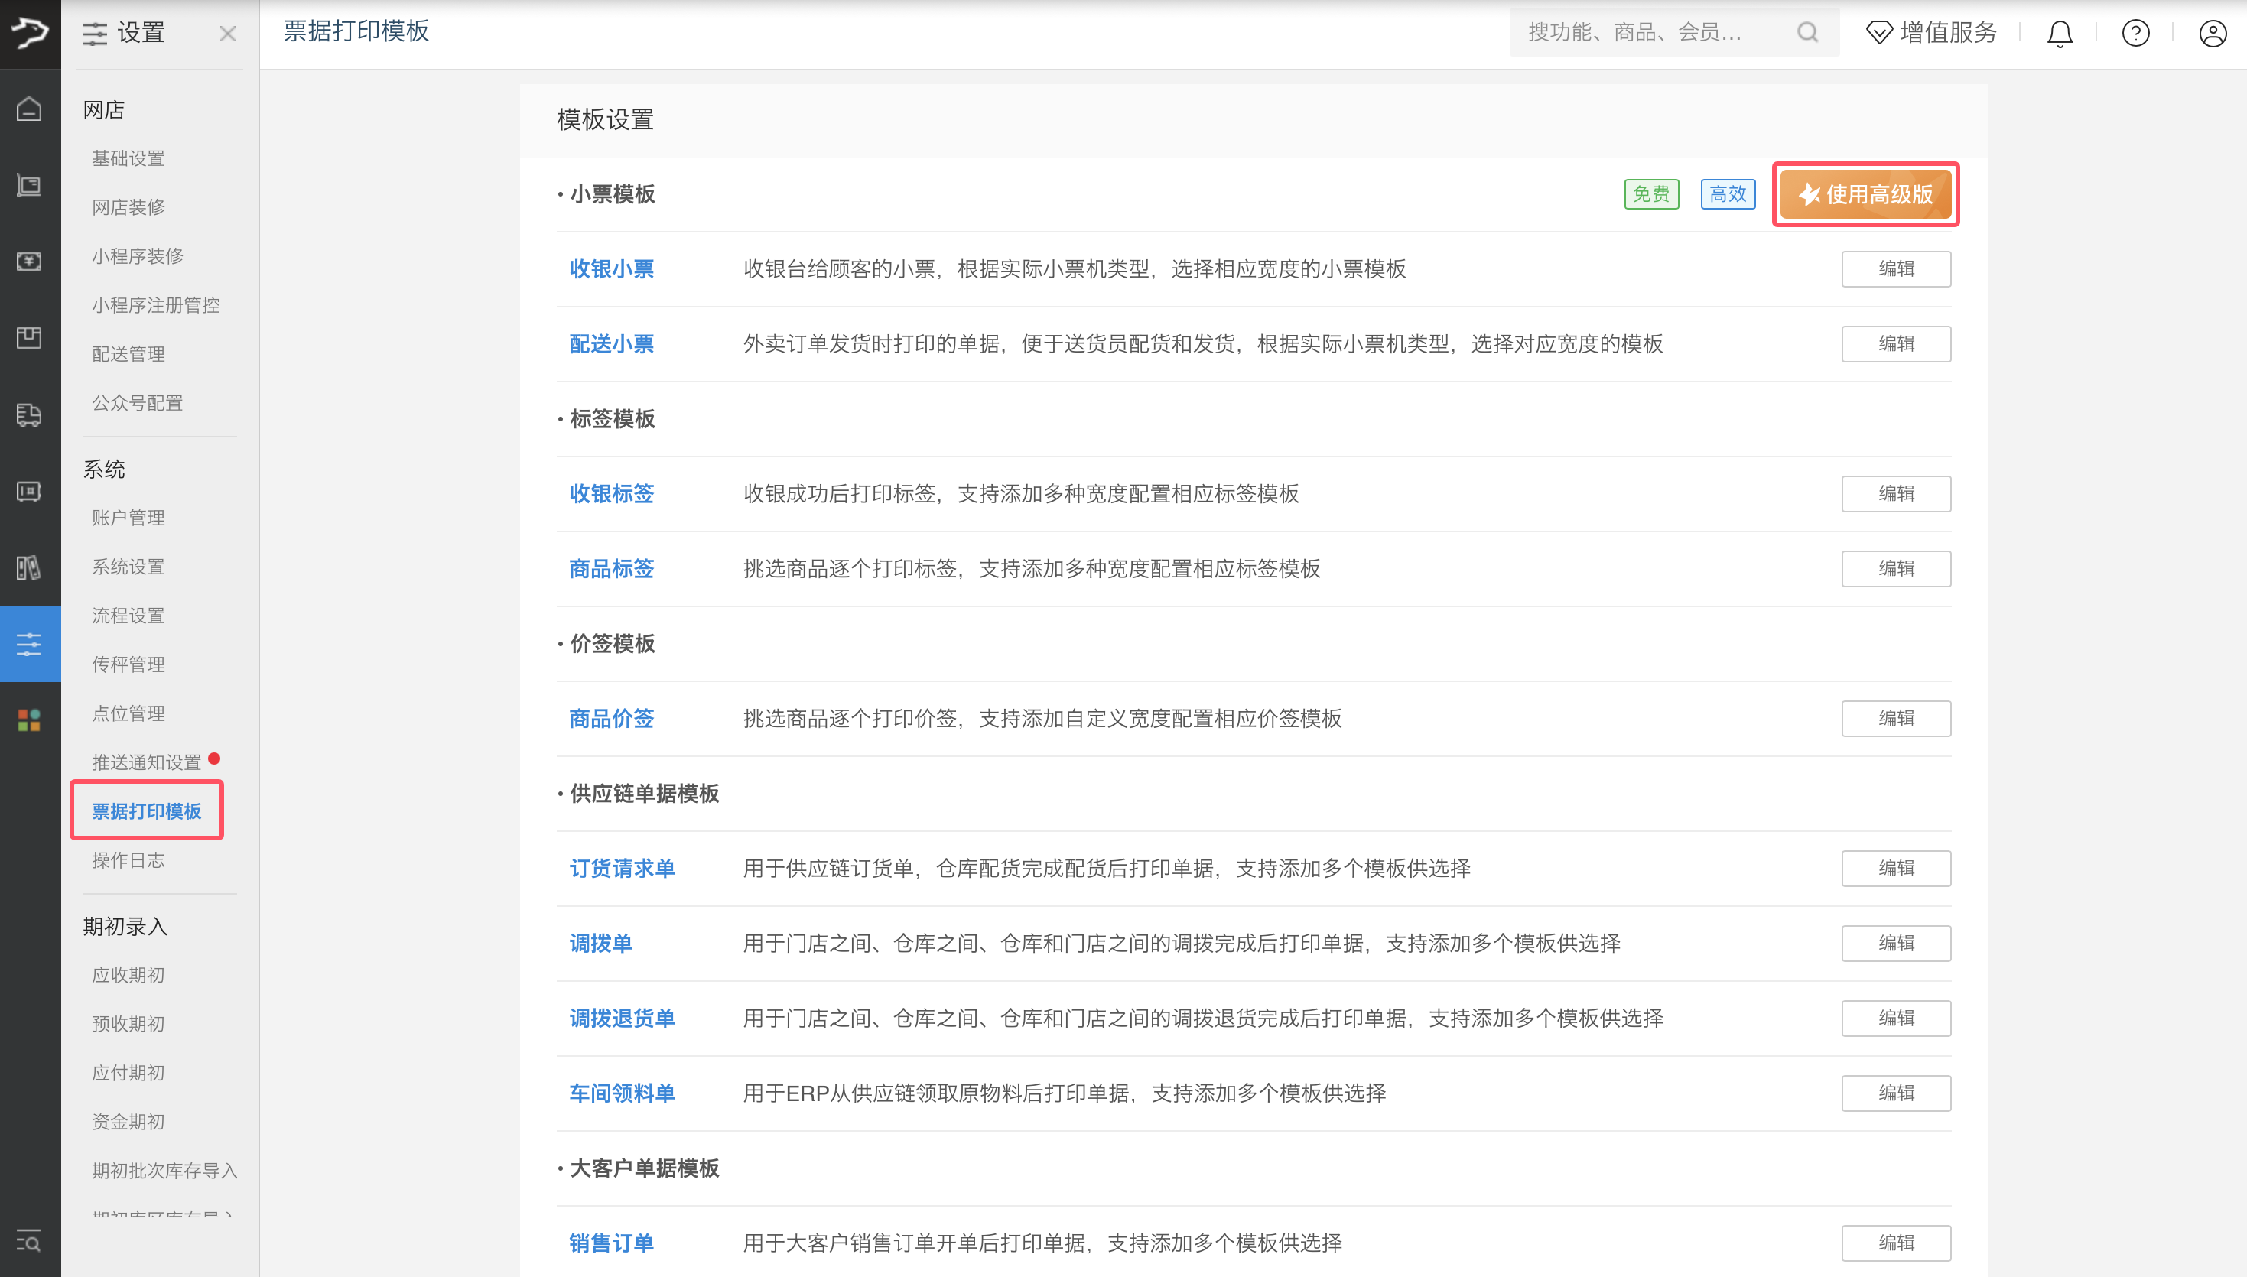Close the 设置 settings panel
This screenshot has width=2247, height=1277.
click(x=228, y=34)
